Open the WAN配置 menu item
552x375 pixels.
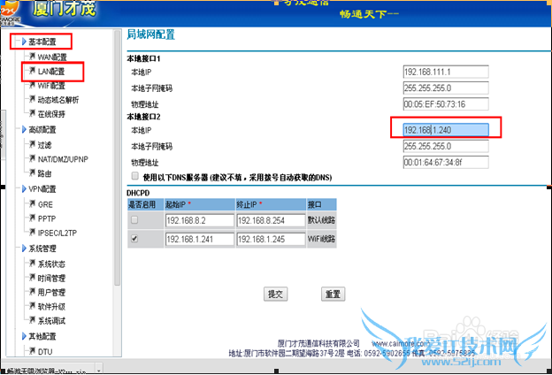[52, 57]
